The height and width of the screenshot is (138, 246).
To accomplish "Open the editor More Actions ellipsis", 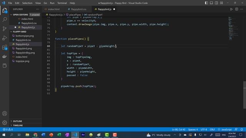I will (x=241, y=9).
